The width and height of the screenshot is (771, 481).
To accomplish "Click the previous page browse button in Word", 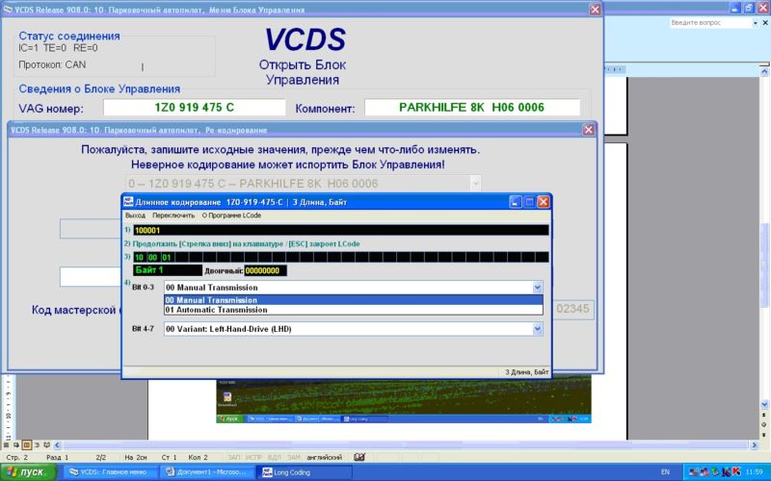I will coord(764,416).
